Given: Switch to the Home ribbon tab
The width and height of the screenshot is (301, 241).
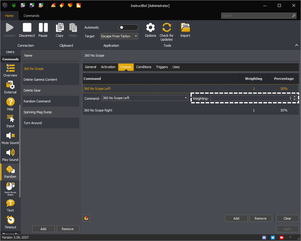Looking at the screenshot, I should click(9, 16).
